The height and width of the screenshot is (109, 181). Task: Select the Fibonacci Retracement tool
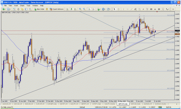[x=139, y=9]
